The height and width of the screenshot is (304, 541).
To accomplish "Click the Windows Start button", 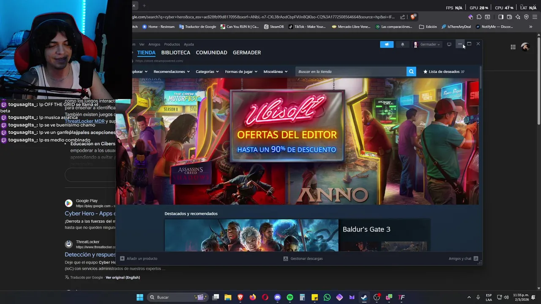I will (140, 297).
